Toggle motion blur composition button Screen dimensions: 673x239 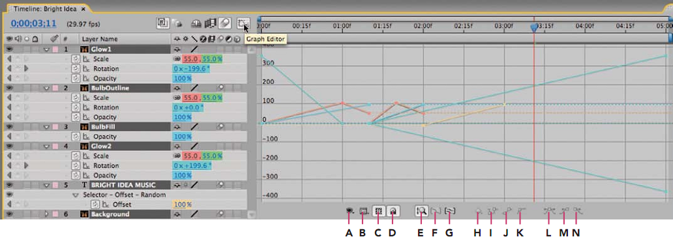coord(224,23)
